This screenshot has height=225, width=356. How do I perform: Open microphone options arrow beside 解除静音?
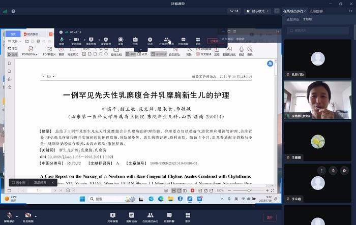[15, 215]
